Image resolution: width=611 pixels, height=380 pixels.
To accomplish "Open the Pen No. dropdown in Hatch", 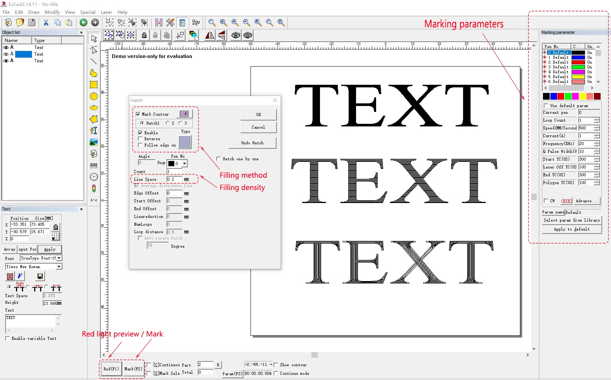I will tap(184, 164).
